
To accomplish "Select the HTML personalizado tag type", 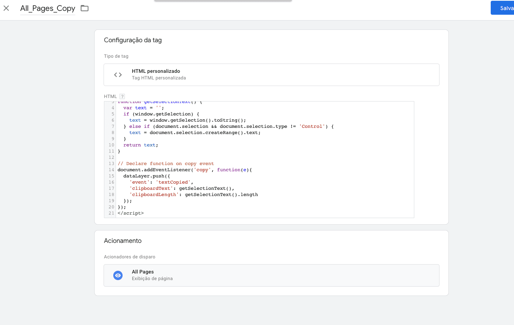I will click(x=272, y=75).
